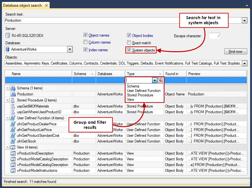Click the Type filter text box
The image size is (252, 188).
click(x=139, y=80)
